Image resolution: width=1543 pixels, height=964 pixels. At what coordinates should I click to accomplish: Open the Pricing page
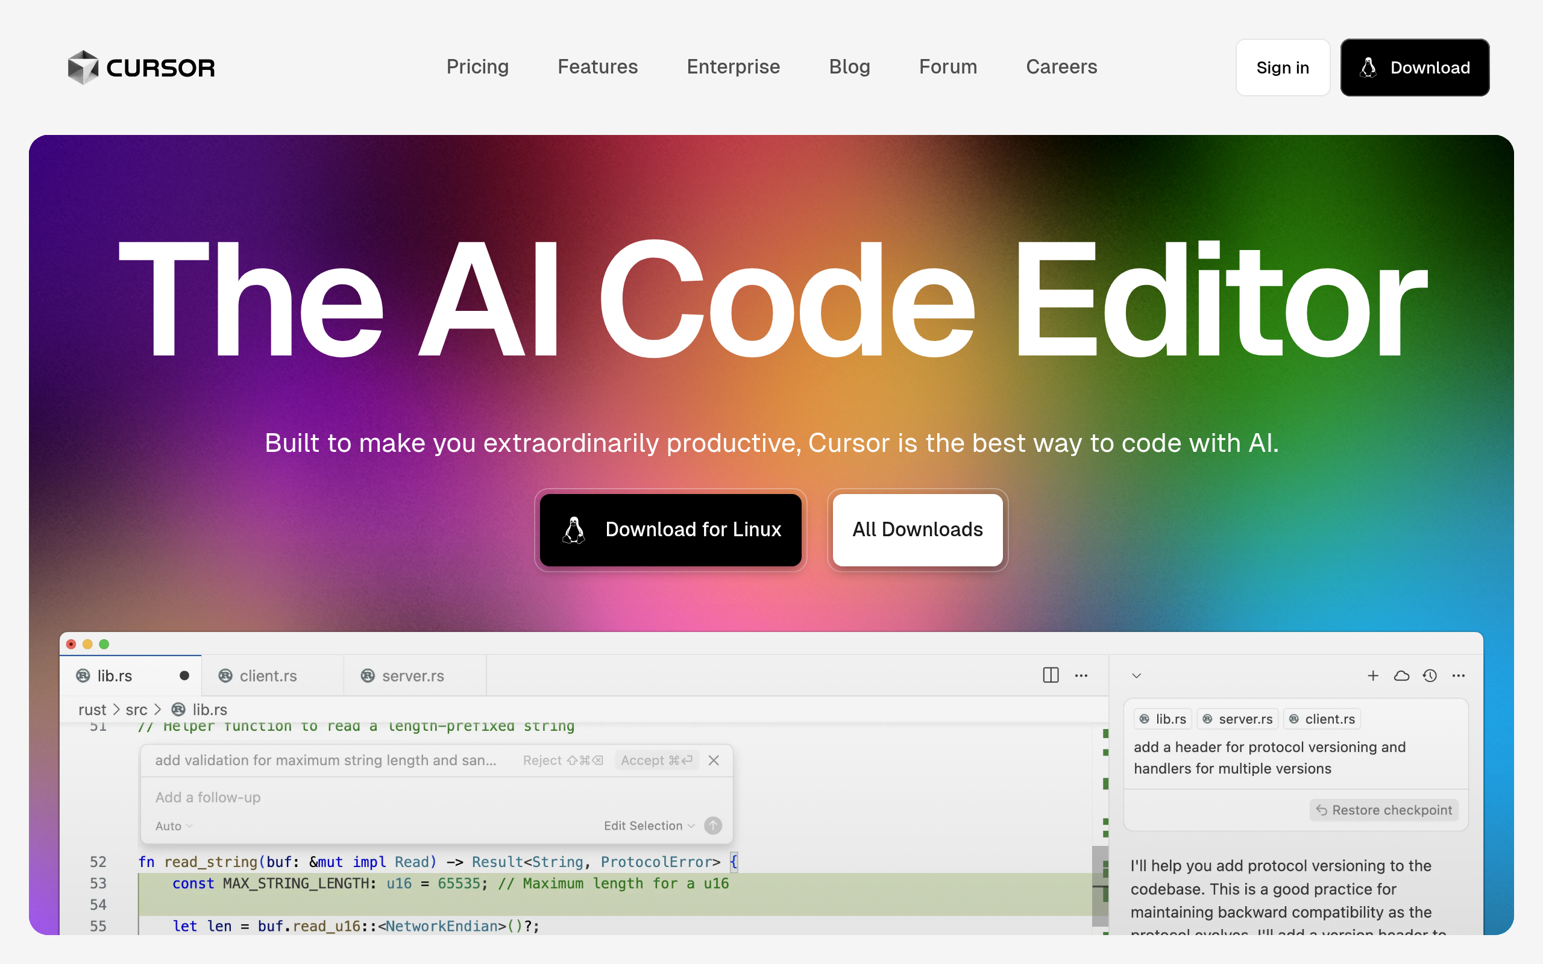(x=477, y=67)
